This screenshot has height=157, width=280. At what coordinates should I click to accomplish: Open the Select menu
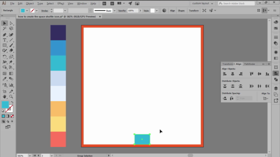tap(50, 3)
